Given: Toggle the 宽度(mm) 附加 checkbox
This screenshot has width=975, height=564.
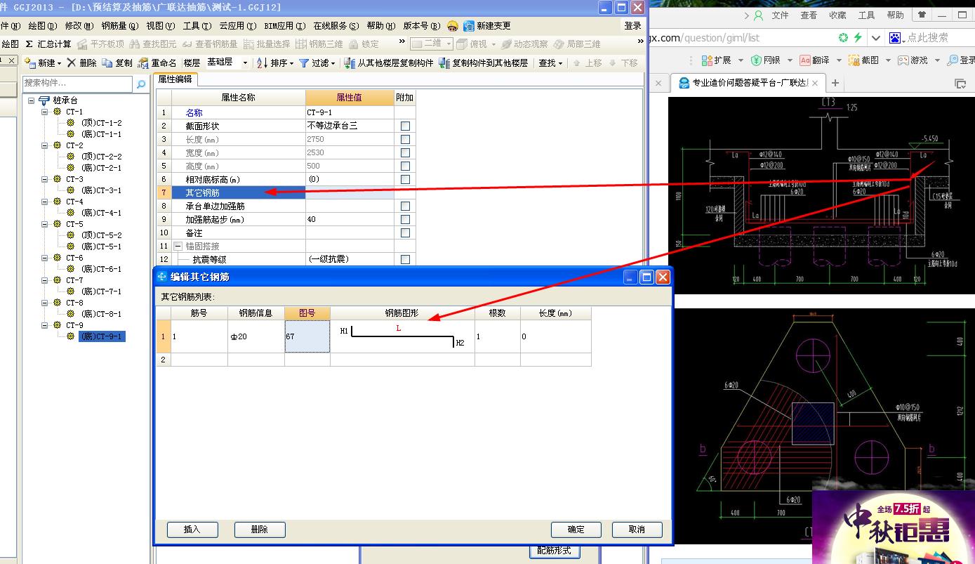Looking at the screenshot, I should click(x=405, y=152).
